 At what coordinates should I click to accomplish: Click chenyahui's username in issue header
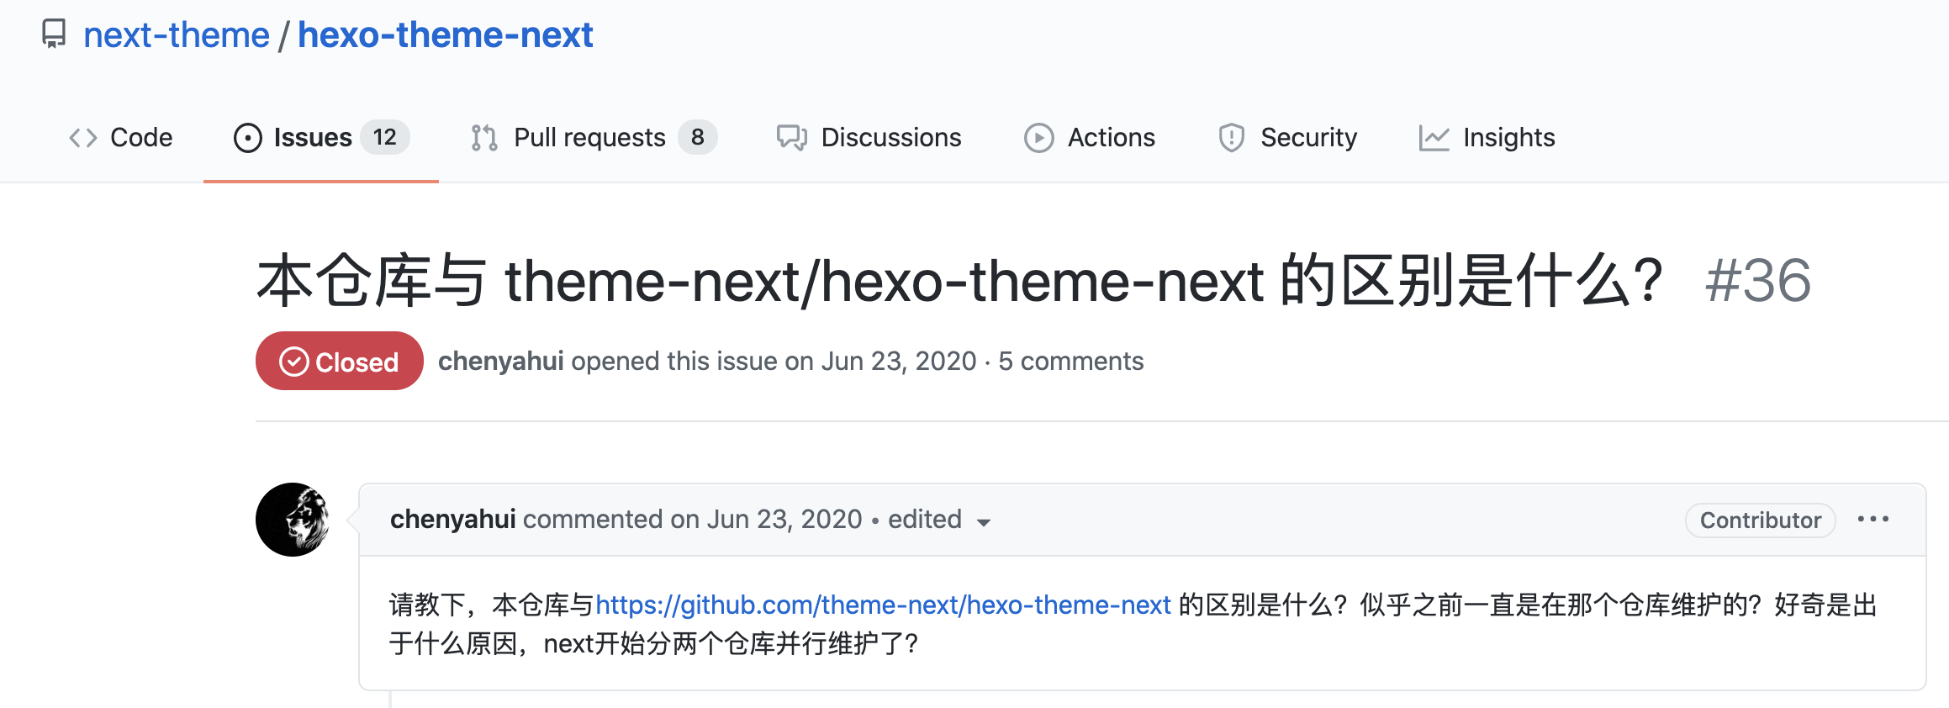500,362
